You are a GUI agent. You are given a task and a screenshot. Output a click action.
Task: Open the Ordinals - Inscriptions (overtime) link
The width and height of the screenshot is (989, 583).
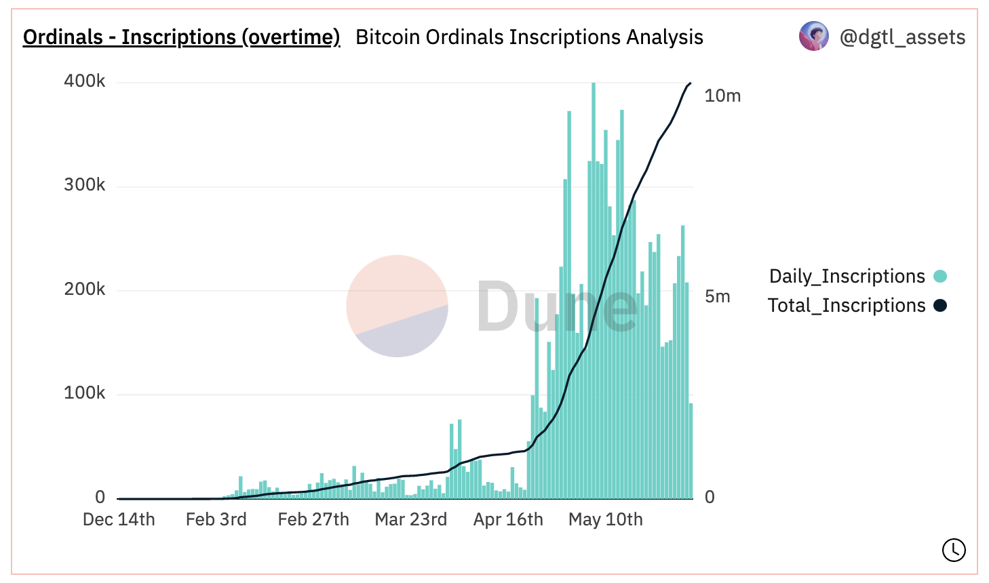(181, 37)
